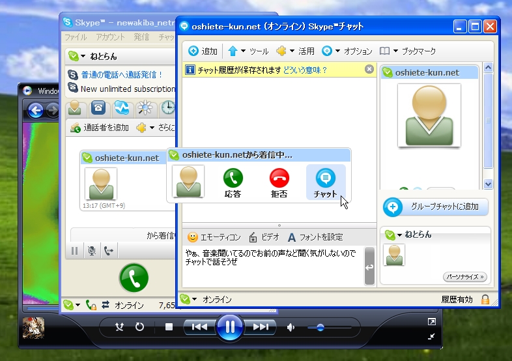Open the ツール dropdown in chat toolbar
Image resolution: width=512 pixels, height=361 pixels.
[x=248, y=51]
